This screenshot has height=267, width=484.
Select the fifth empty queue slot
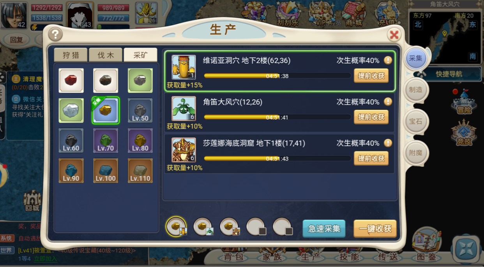pos(283,227)
